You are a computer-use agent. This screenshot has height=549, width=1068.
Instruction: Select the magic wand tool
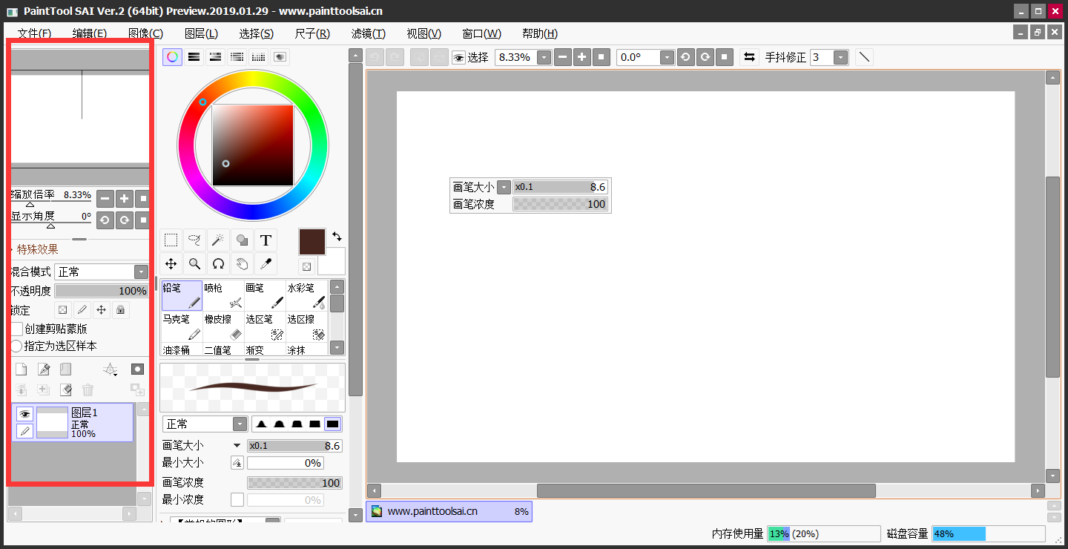pos(218,240)
